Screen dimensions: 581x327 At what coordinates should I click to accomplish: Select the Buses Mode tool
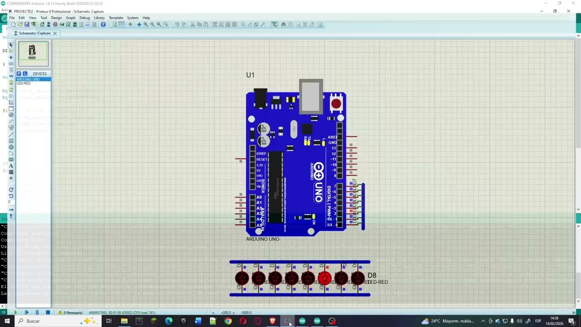[11, 75]
